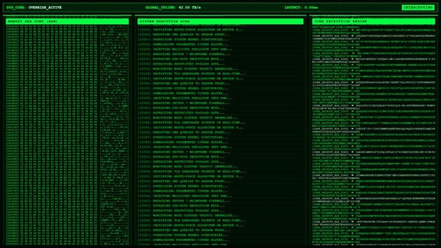Select the OVERRIDE_ACTIVE system core status

tap(45, 8)
